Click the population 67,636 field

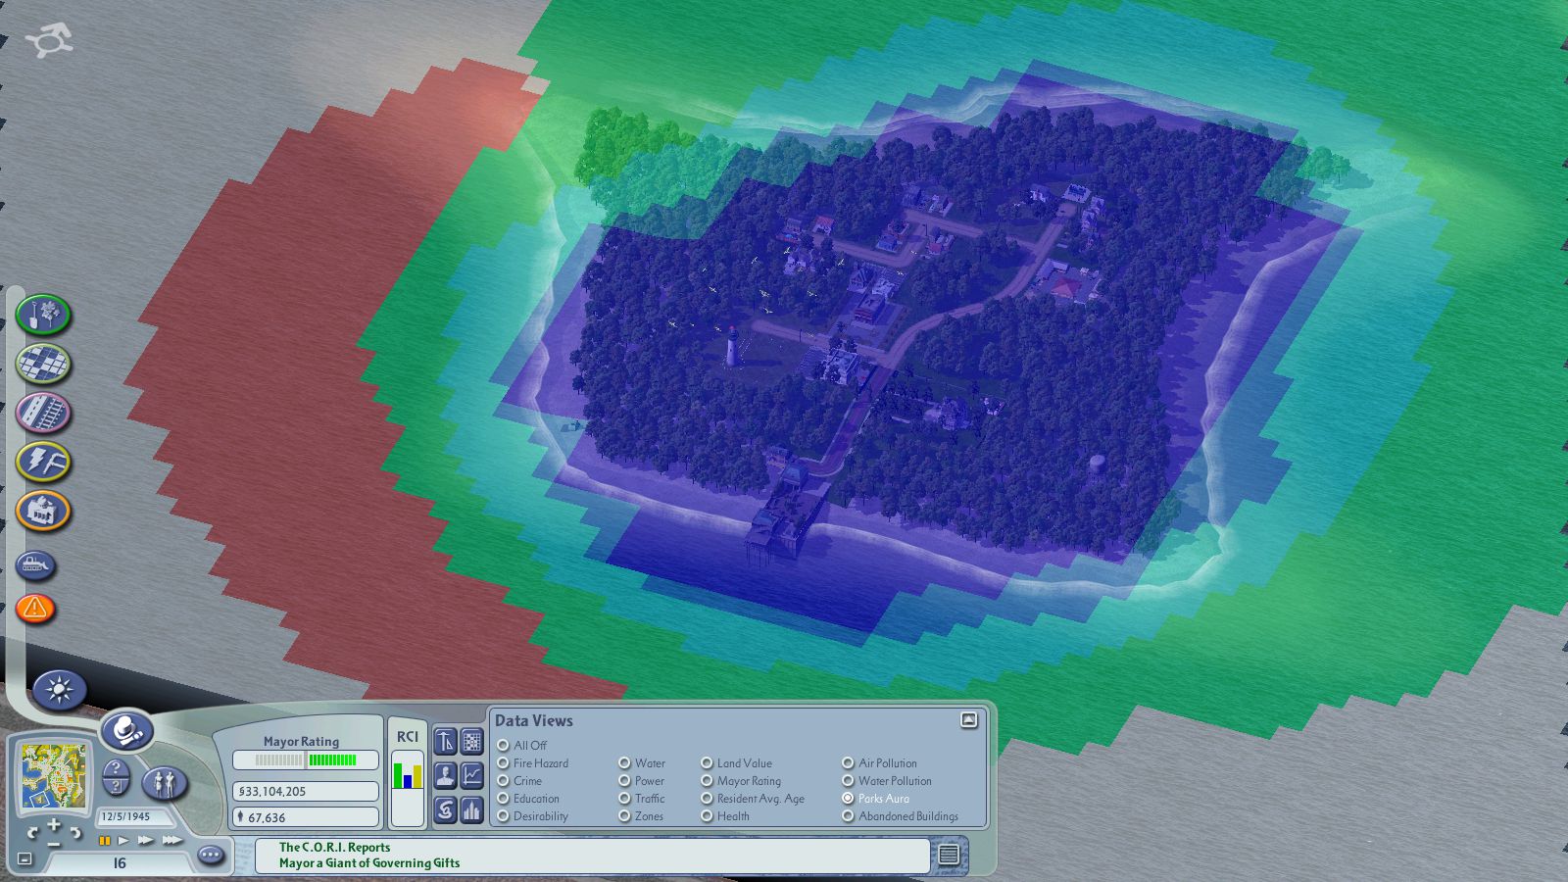(x=306, y=817)
